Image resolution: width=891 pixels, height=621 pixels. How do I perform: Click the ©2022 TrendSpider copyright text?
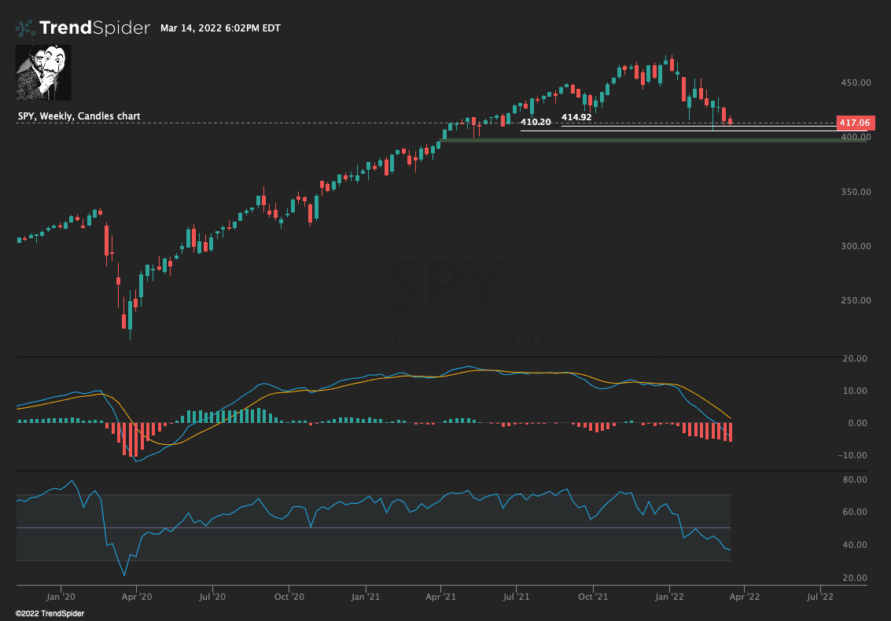(50, 613)
